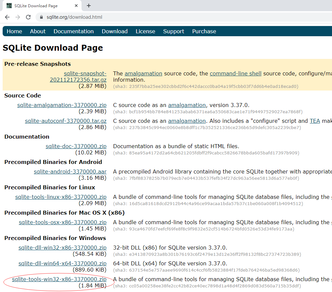Download sqlite-amalgamation-3370000.zip

coord(62,105)
